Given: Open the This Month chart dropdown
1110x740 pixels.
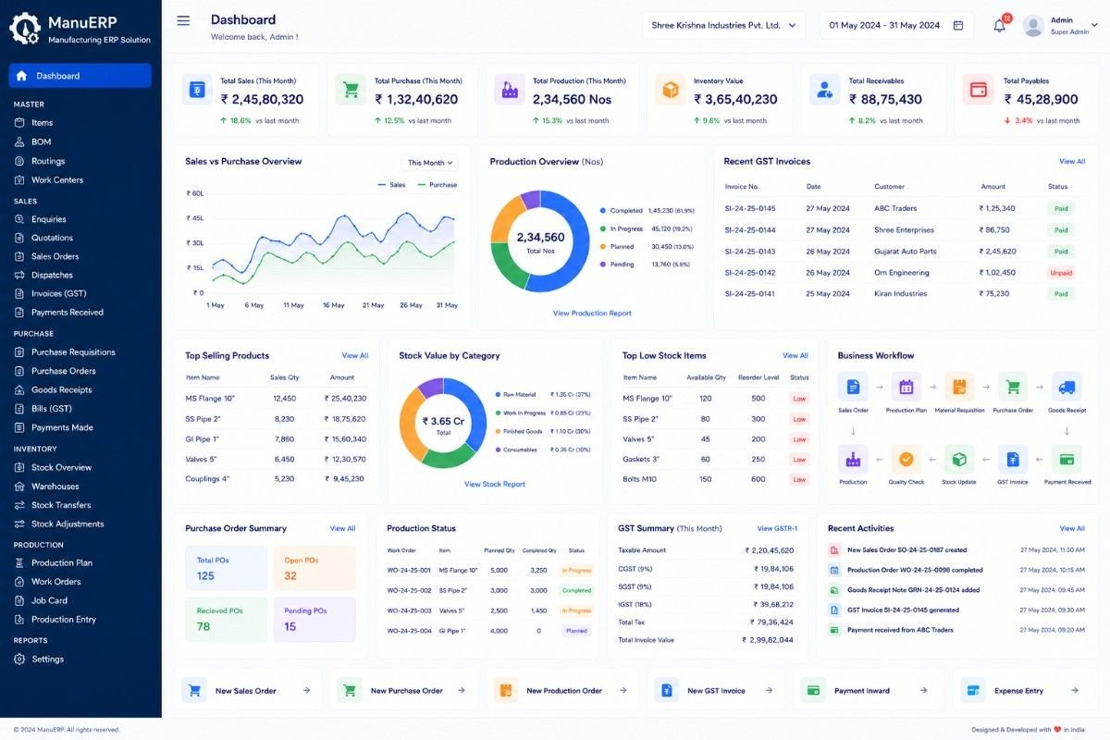Looking at the screenshot, I should pos(430,163).
